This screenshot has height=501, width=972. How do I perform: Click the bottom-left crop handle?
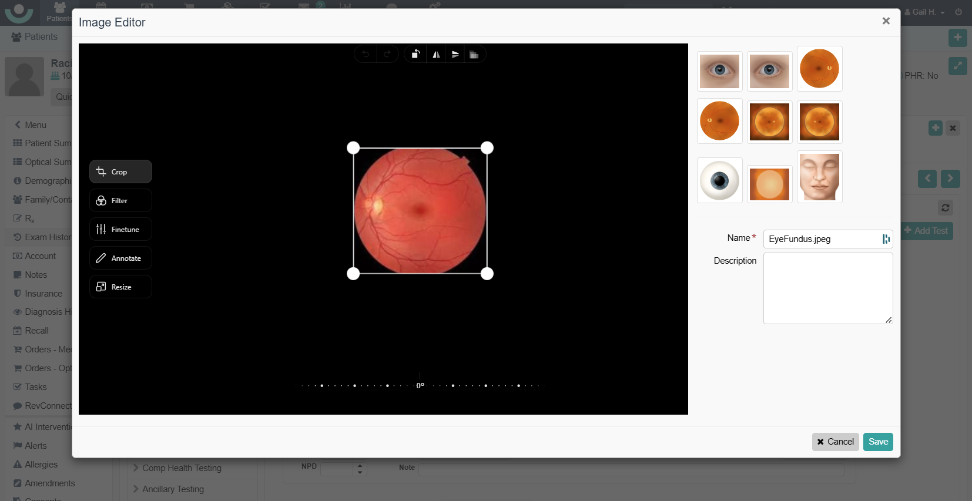click(353, 274)
